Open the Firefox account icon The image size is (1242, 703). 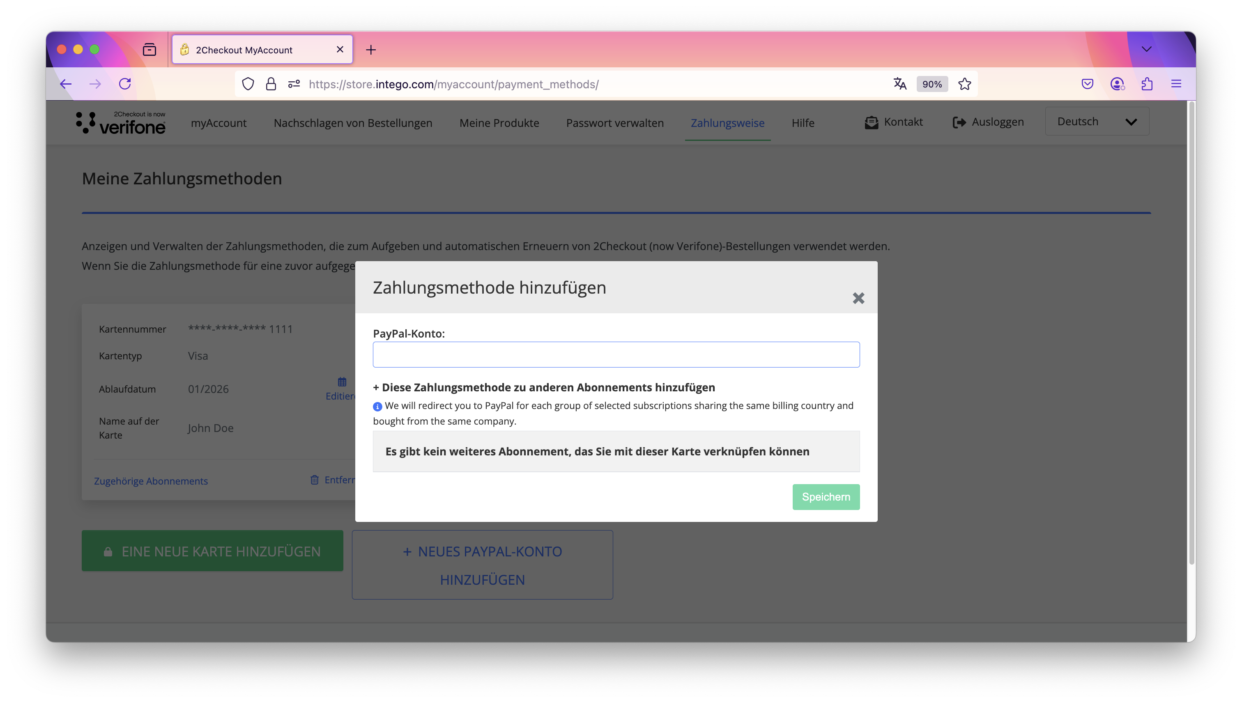point(1117,84)
